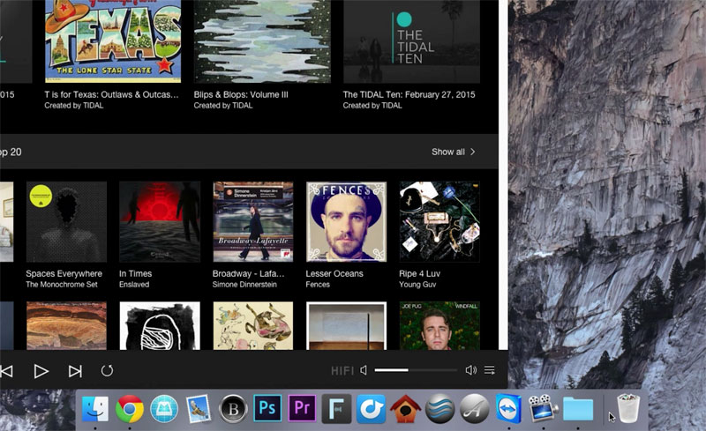
Task: Expand the Top 20 list with Show all
Action: (x=454, y=152)
